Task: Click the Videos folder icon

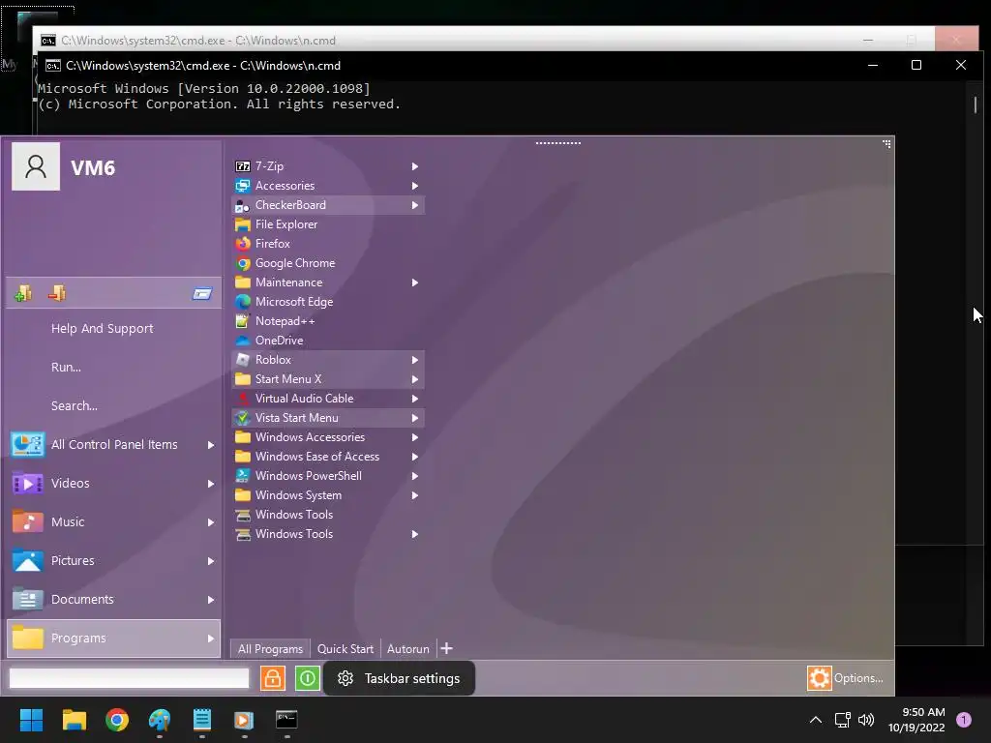Action: [27, 484]
